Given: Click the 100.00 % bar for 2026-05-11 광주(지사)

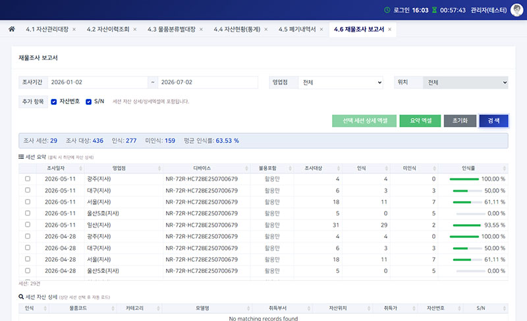Looking at the screenshot, I should point(464,179).
